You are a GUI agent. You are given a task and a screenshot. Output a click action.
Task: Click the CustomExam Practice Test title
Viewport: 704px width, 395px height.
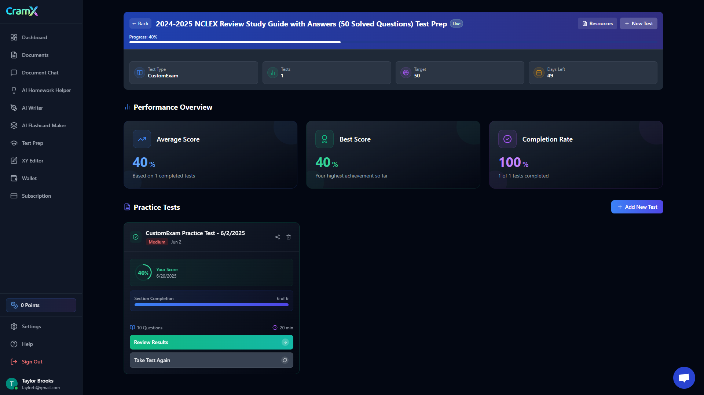point(195,233)
